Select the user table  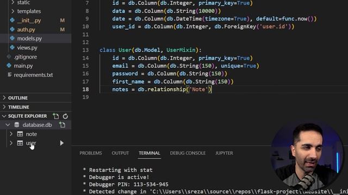(31, 143)
